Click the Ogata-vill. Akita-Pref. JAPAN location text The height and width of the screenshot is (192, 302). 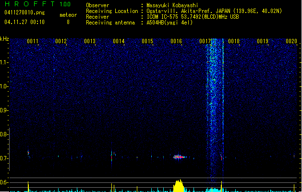tap(214, 11)
